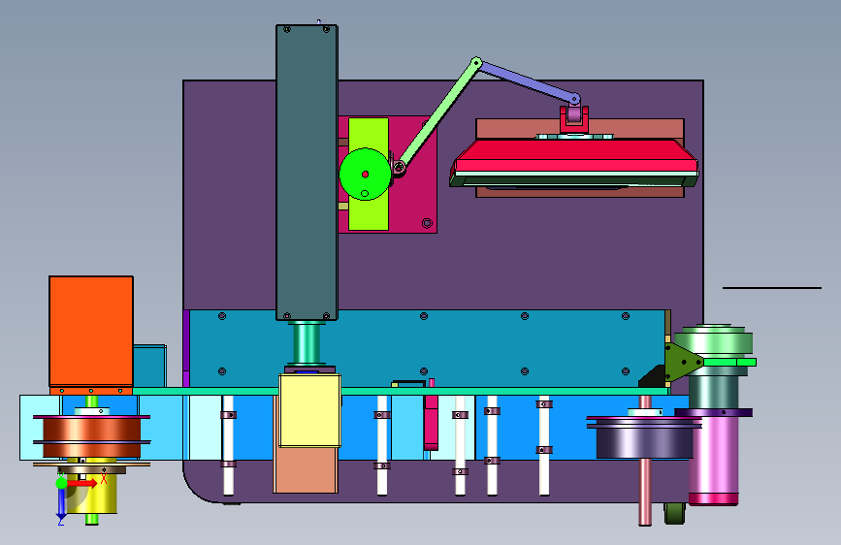Select the salmon box below yellow box
The width and height of the screenshot is (841, 545).
(x=306, y=470)
